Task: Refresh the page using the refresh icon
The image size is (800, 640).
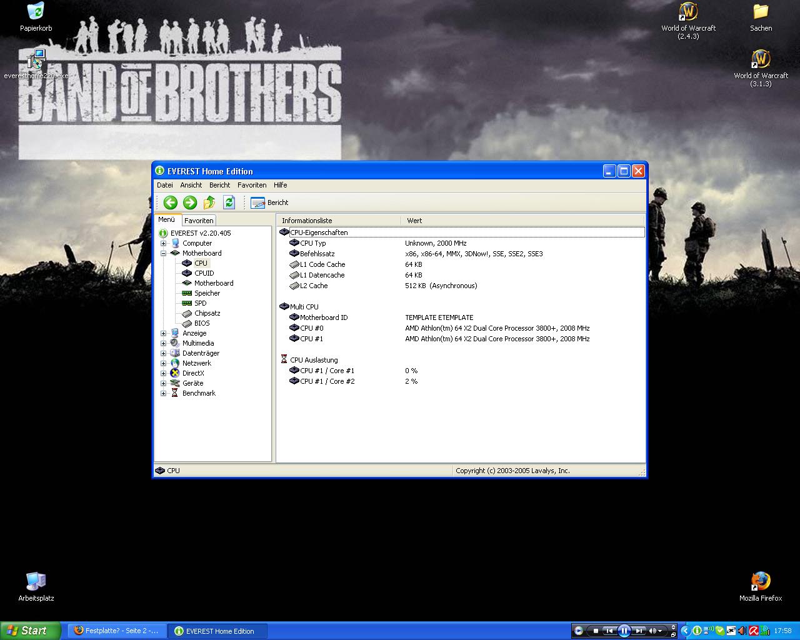Action: coord(229,202)
